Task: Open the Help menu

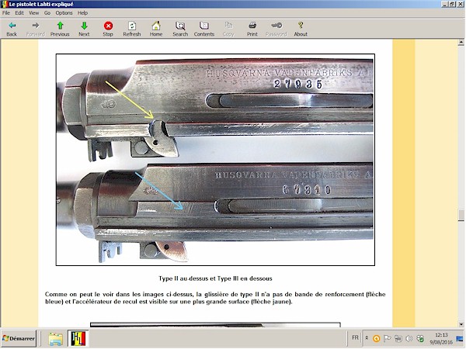Action: tap(82, 12)
